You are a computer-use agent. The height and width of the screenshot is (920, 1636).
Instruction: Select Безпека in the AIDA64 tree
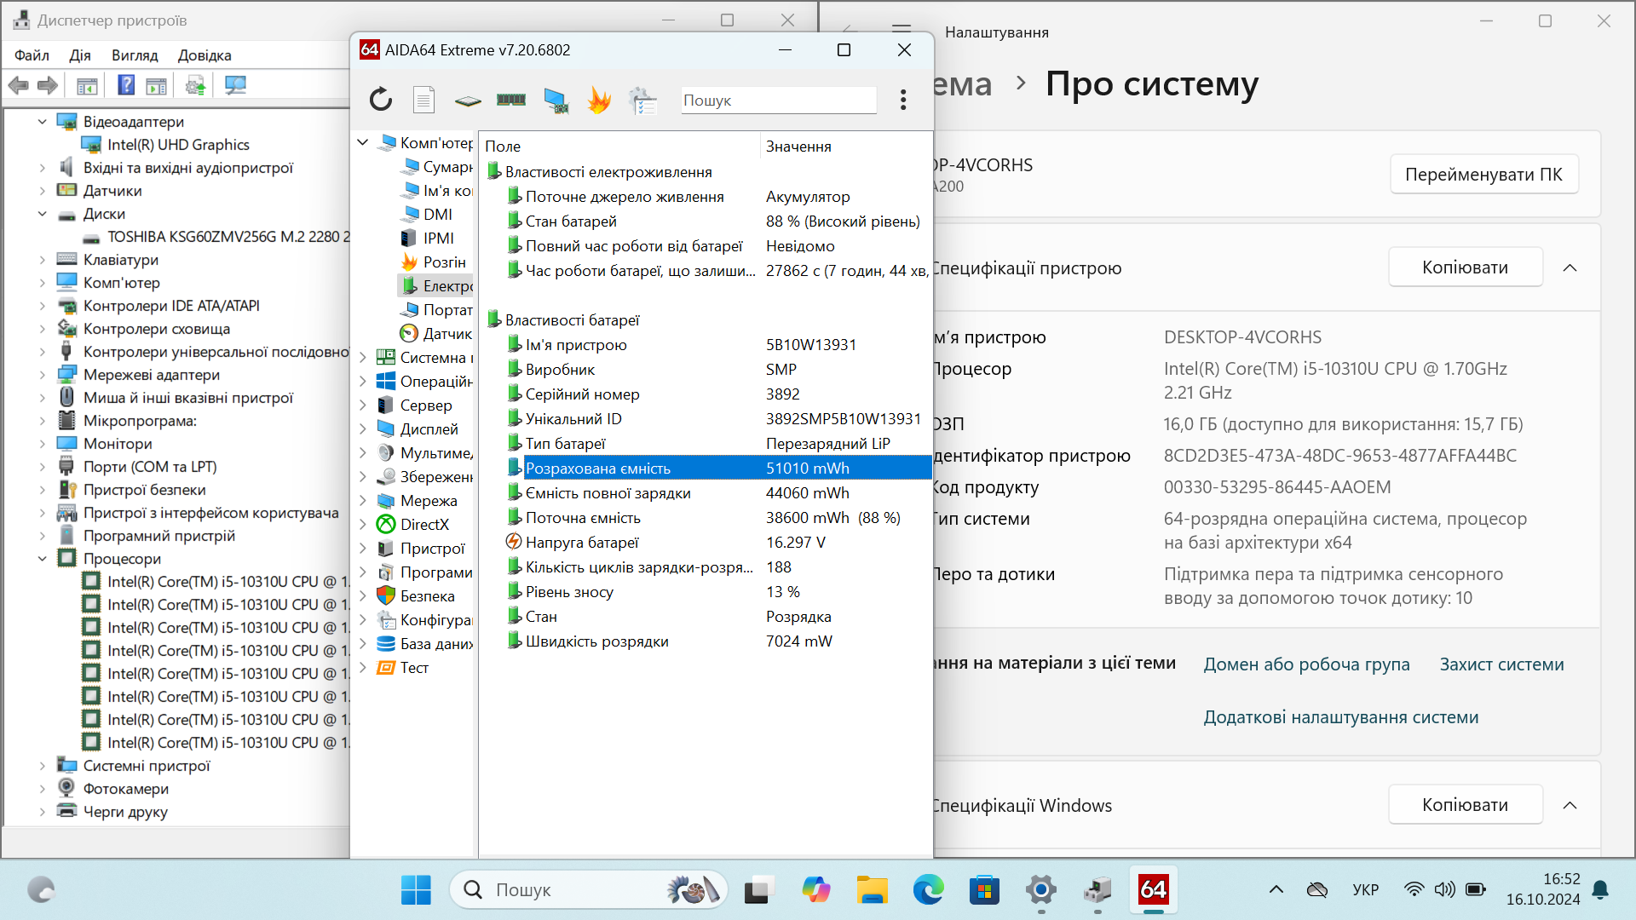coord(428,596)
